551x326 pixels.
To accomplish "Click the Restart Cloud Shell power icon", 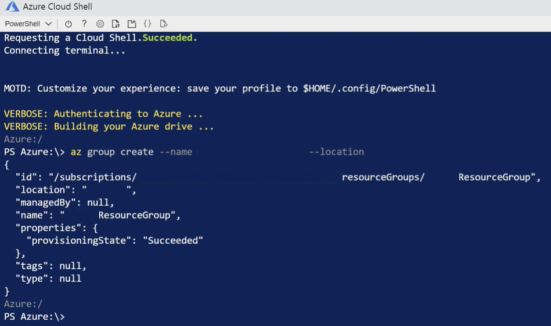I will (69, 24).
